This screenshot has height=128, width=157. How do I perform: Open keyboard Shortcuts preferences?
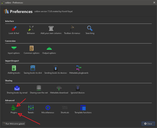(65, 109)
